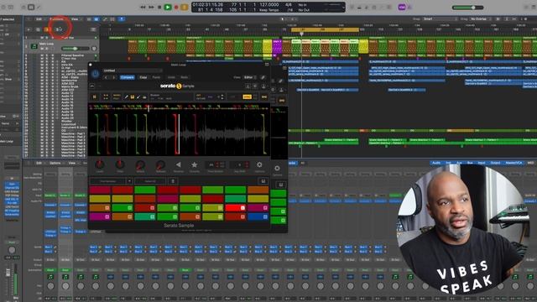Screen dimensions: 537x302
Task: Click the Compare button in plugin header
Action: pyautogui.click(x=127, y=77)
